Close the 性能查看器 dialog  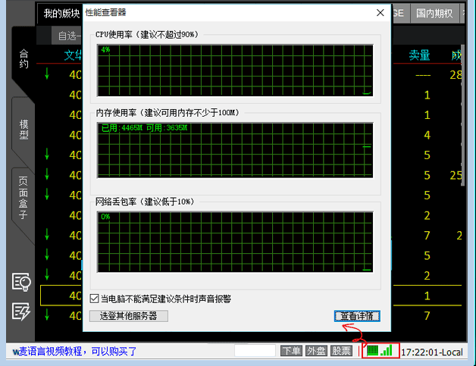(x=379, y=13)
